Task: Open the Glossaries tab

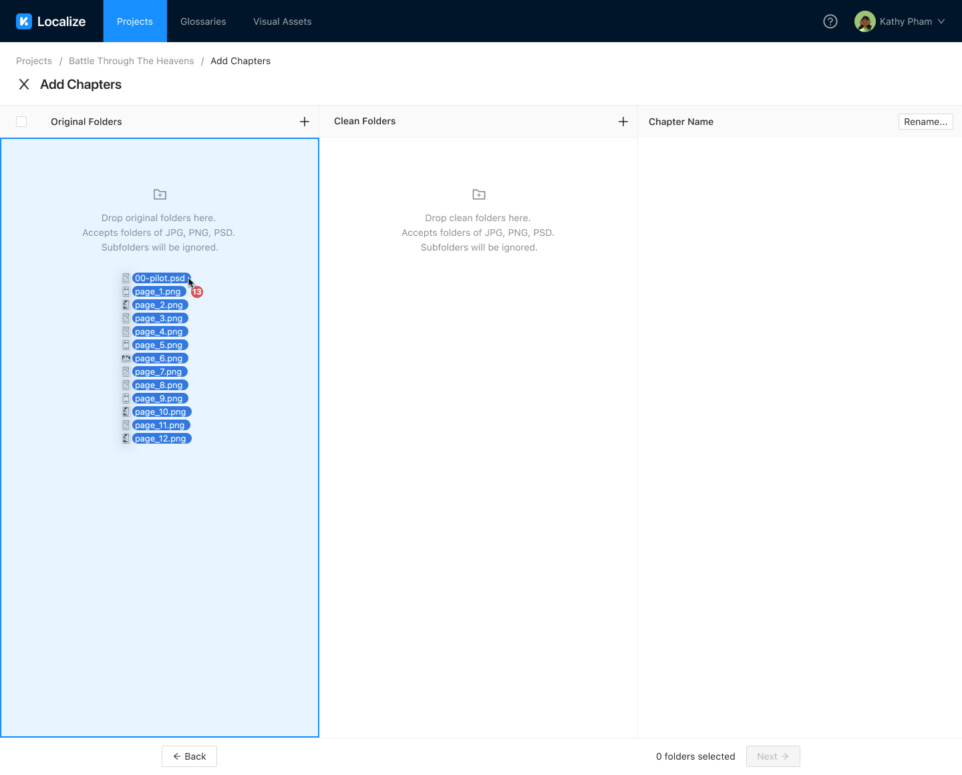Action: pos(203,21)
